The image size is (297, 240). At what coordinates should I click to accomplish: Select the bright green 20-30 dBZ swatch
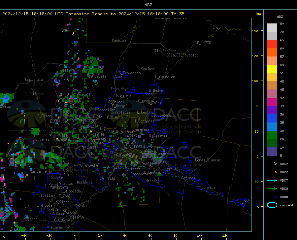[x=272, y=135]
